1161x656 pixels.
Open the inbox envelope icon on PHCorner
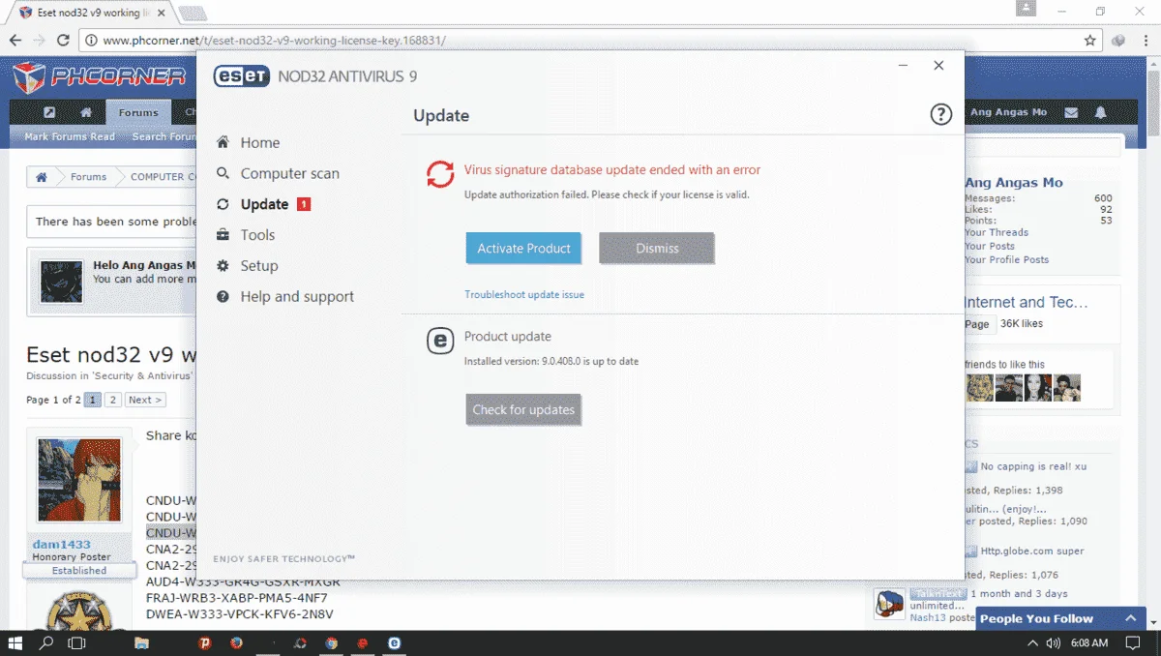(1071, 112)
